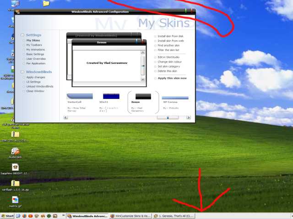Click the last visible quick launch icon
This screenshot has width=293, height=219.
click(55, 216)
